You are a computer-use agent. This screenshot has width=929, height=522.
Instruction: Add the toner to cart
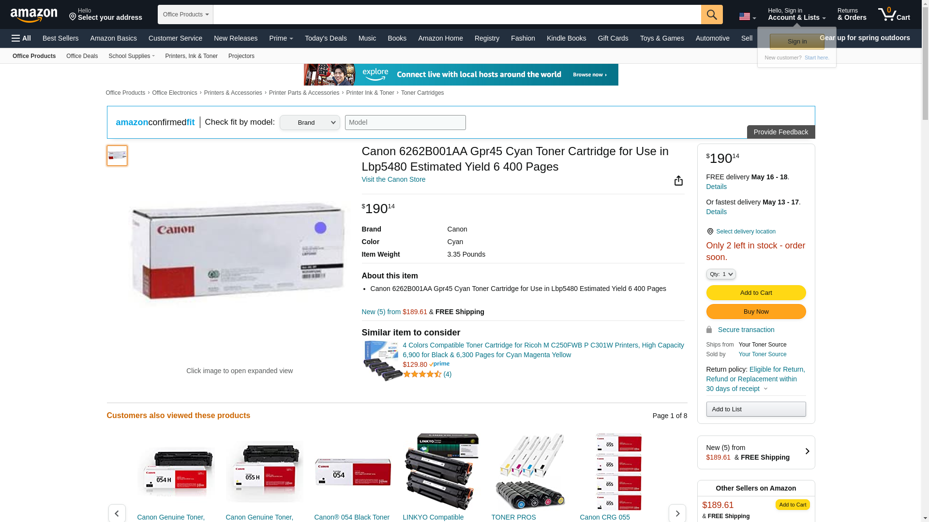(756, 292)
